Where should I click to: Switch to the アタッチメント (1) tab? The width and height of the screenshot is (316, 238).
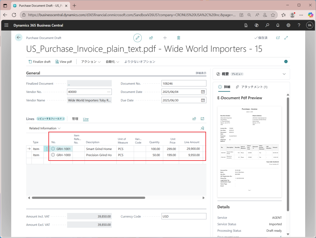(x=252, y=87)
